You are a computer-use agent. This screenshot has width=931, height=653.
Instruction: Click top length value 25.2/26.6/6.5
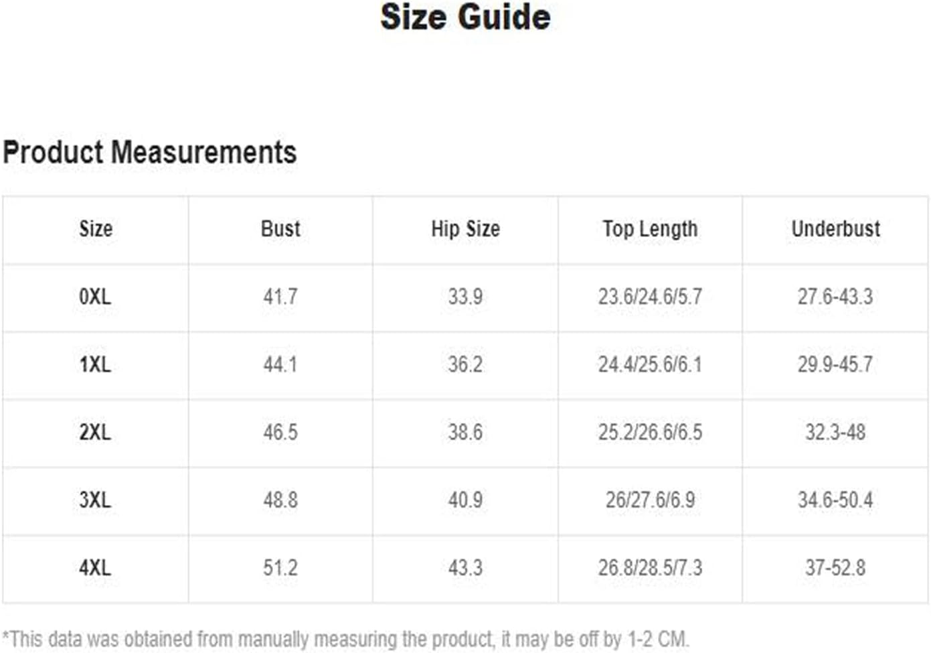coord(650,432)
